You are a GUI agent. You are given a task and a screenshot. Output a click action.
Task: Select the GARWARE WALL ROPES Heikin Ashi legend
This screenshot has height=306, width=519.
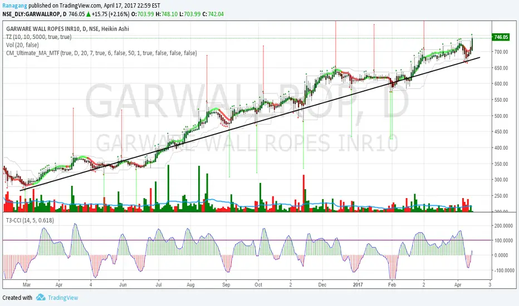pyautogui.click(x=67, y=29)
